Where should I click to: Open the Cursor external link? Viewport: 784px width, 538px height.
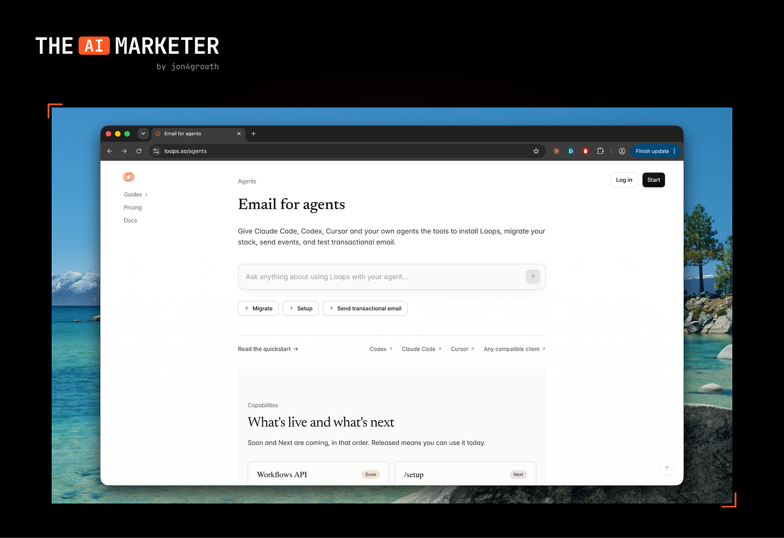pyautogui.click(x=463, y=349)
